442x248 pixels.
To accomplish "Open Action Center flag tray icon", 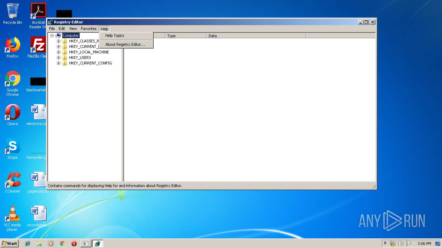I will [x=409, y=244].
